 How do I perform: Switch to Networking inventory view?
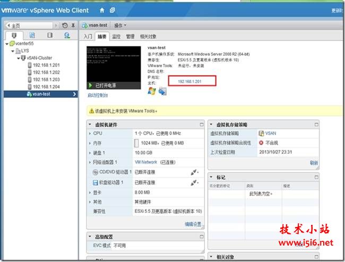(67, 35)
